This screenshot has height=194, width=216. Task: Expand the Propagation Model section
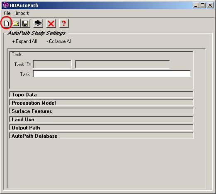pos(101,103)
